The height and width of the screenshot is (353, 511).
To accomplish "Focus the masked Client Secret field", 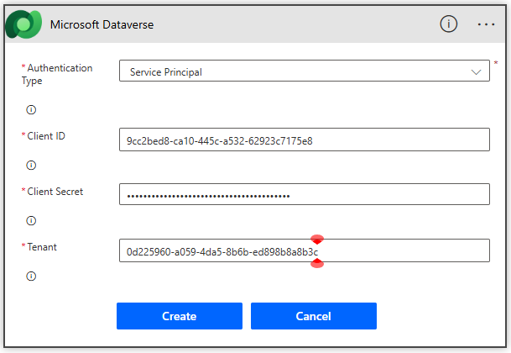I will tap(304, 195).
